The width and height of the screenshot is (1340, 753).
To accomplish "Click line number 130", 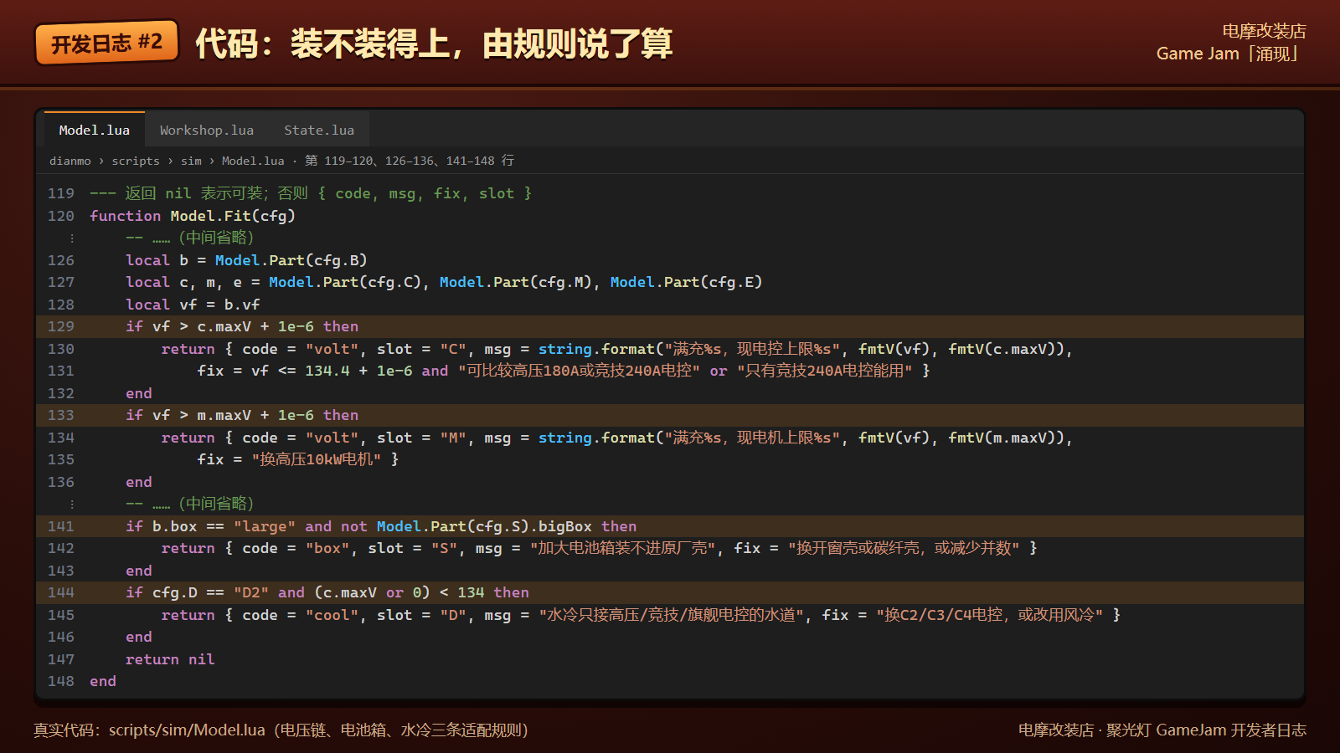I will (61, 349).
